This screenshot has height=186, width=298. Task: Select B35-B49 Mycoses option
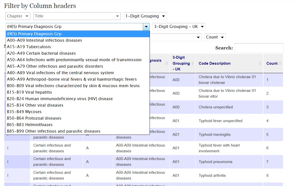click(x=24, y=112)
